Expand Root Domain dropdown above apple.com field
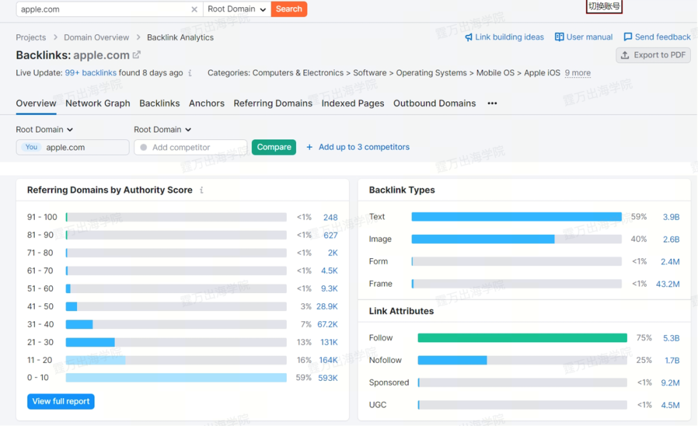 [x=45, y=129]
